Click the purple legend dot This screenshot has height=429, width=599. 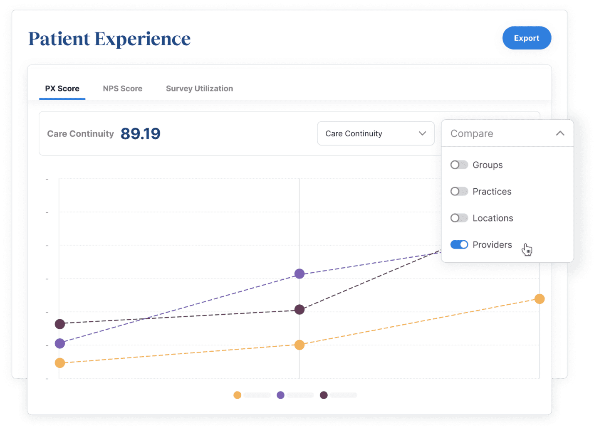pyautogui.click(x=280, y=395)
